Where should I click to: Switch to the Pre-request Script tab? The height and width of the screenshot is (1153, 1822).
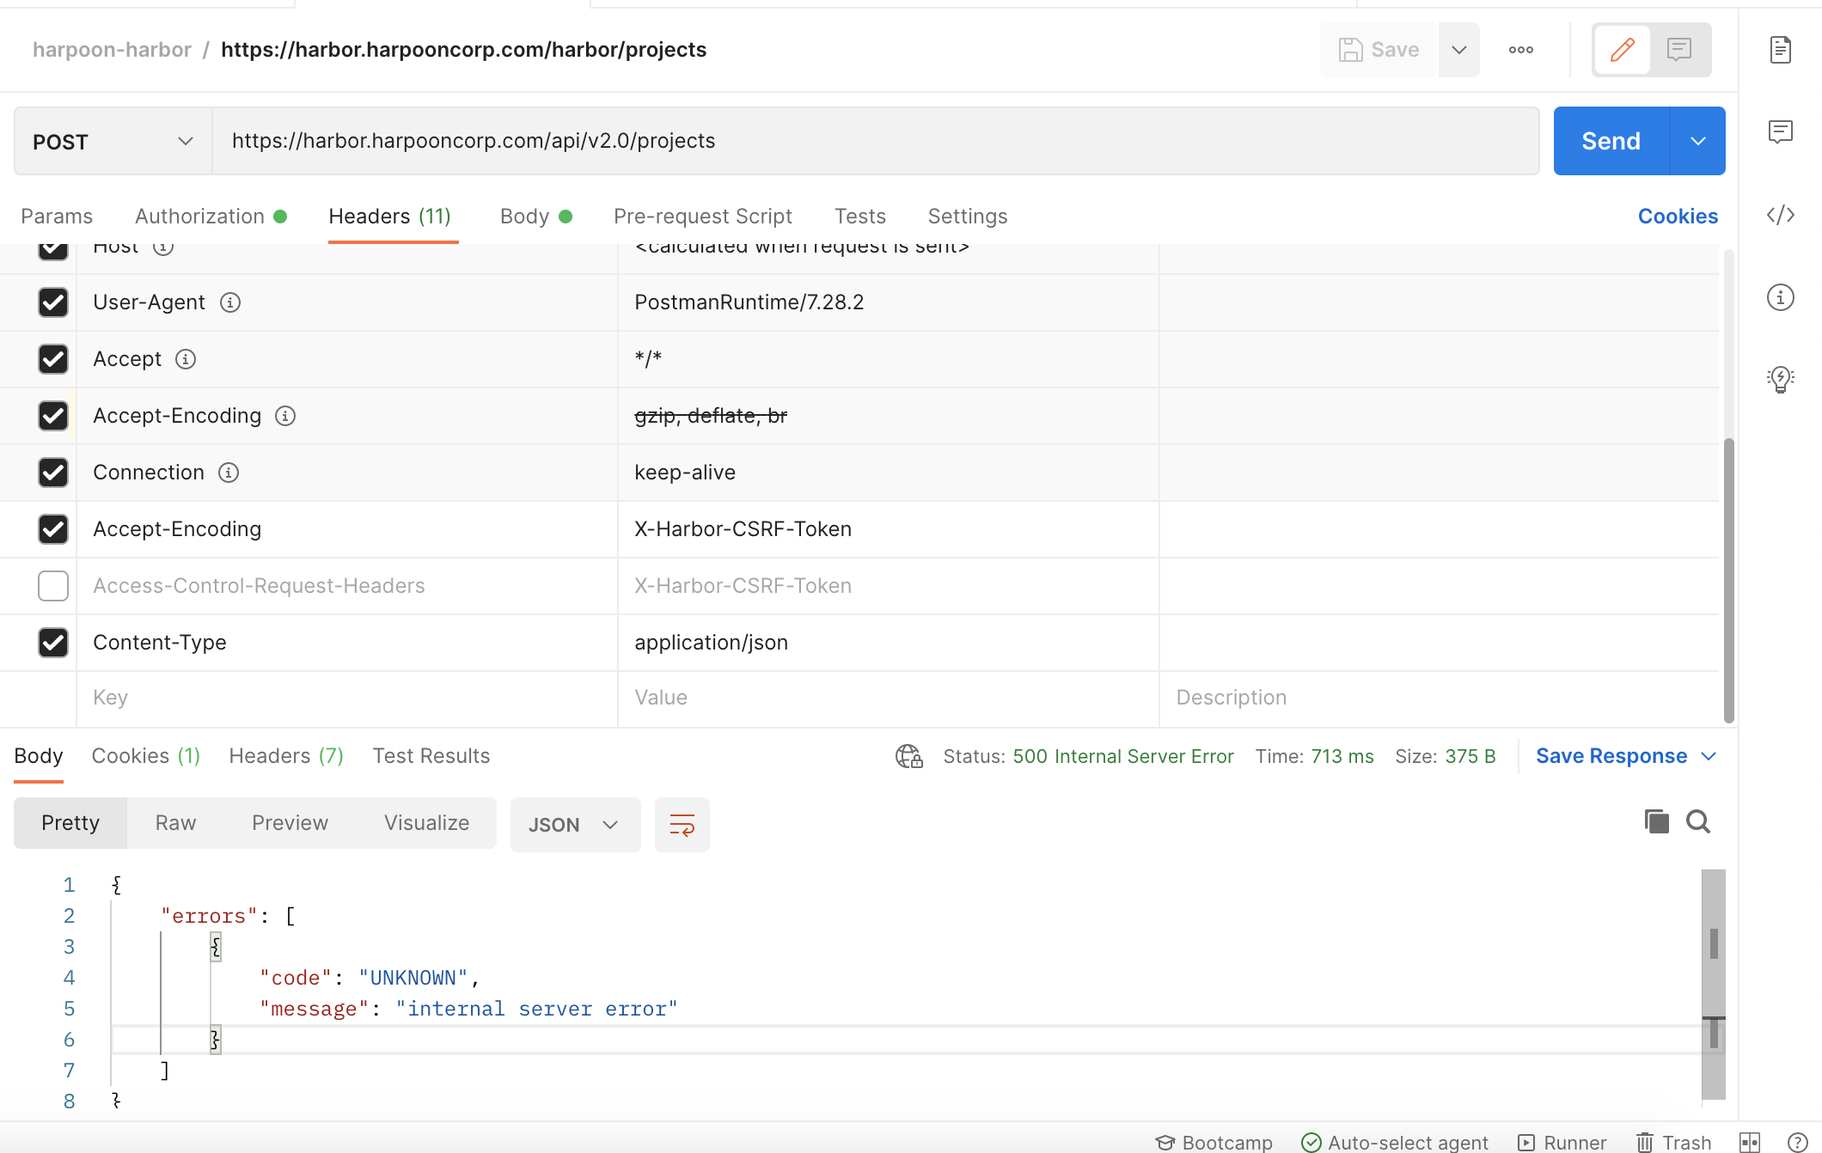click(x=702, y=217)
